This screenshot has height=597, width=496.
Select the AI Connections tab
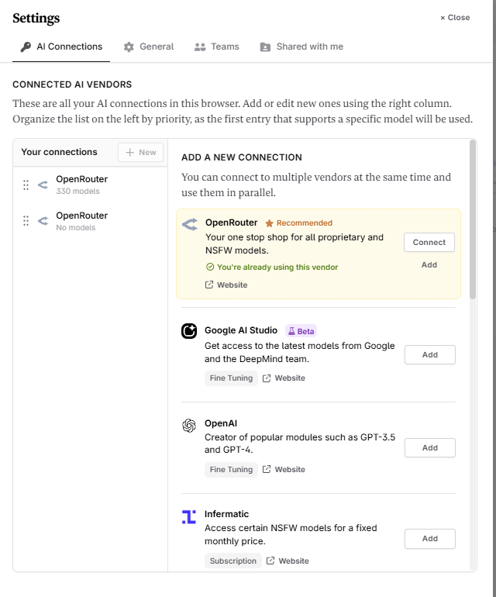pyautogui.click(x=61, y=47)
